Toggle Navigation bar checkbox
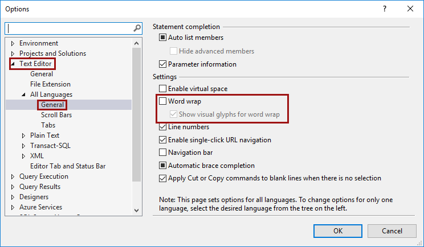This screenshot has width=424, height=247. tap(163, 153)
